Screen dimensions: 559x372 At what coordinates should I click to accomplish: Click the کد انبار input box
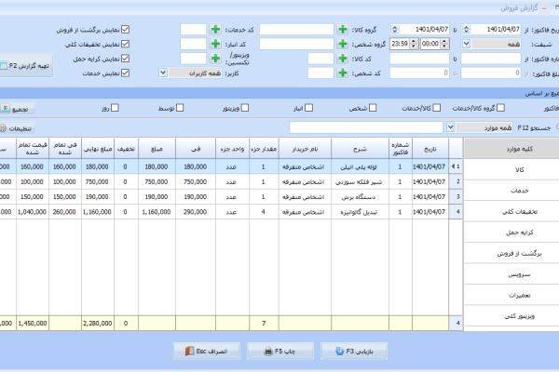[x=193, y=44]
